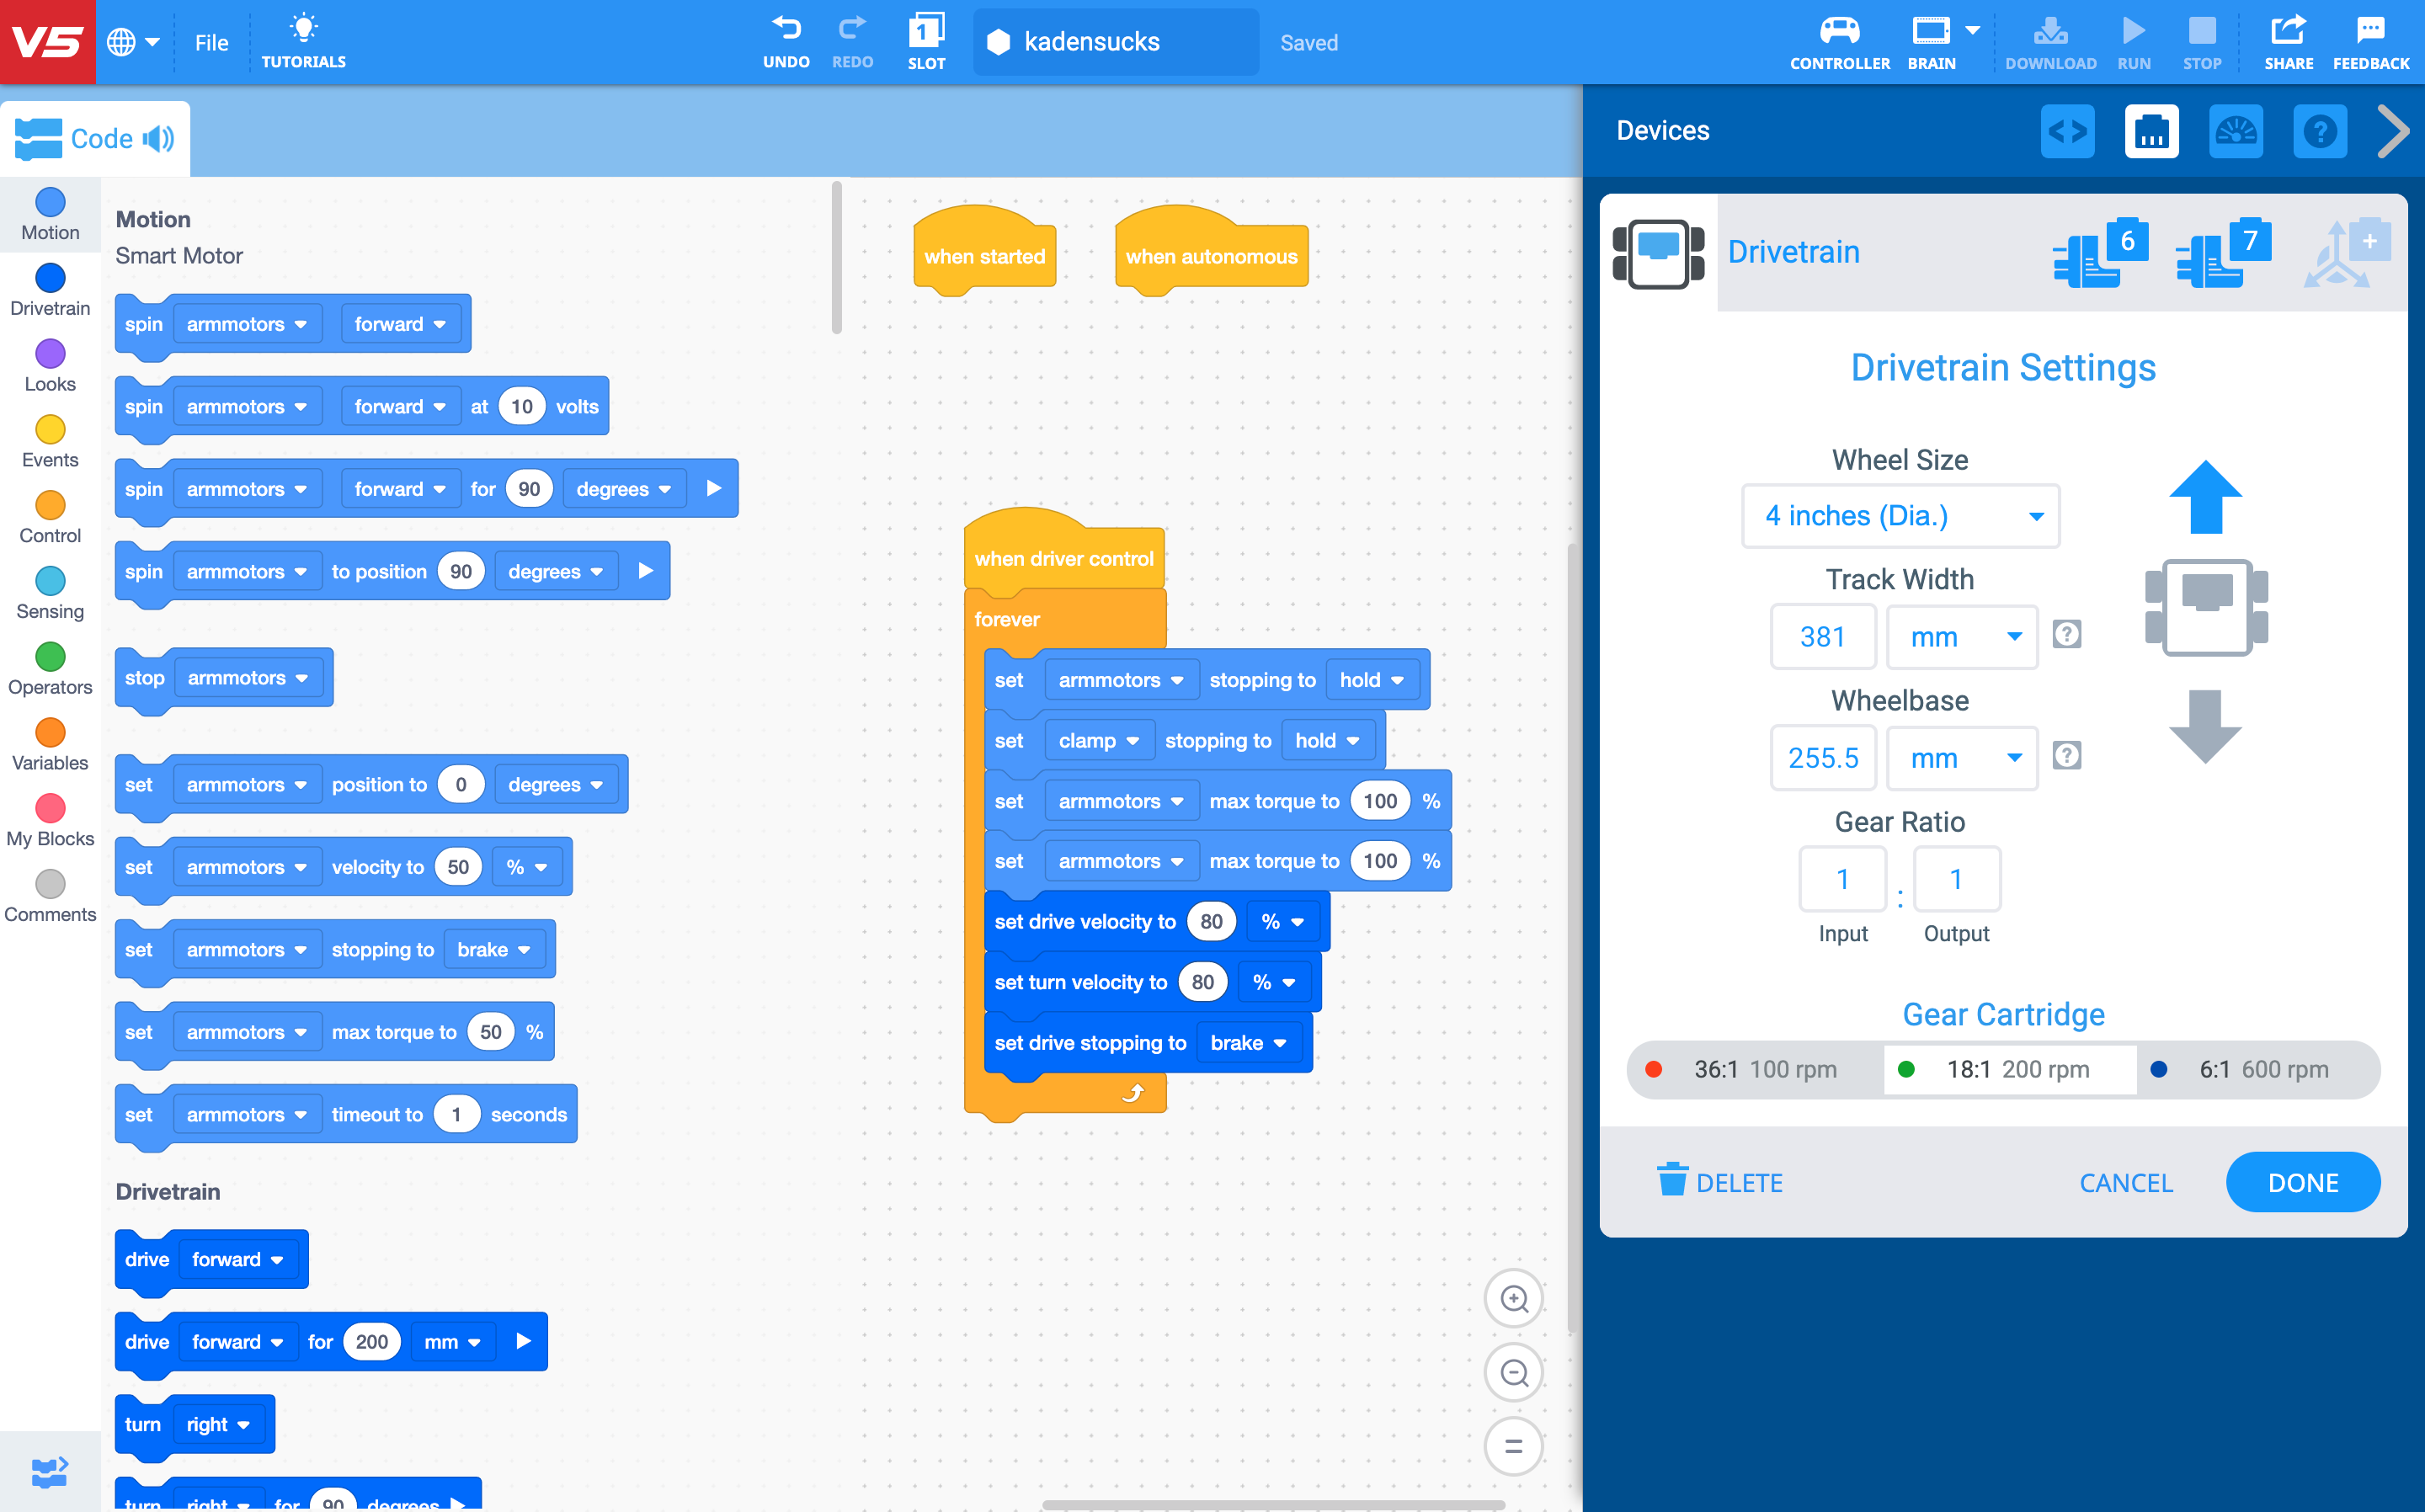This screenshot has width=2425, height=1512.
Task: Open the code viewer icon in Devices panel
Action: click(x=2067, y=131)
